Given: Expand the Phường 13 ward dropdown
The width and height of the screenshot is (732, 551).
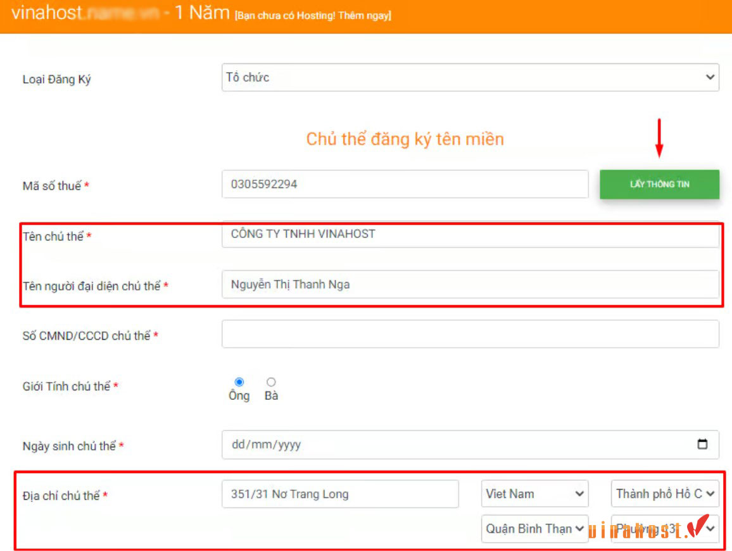Looking at the screenshot, I should coord(665,529).
